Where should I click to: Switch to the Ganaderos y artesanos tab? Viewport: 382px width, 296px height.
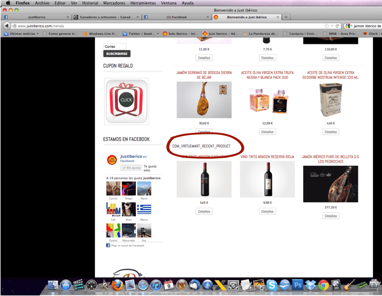(107, 17)
